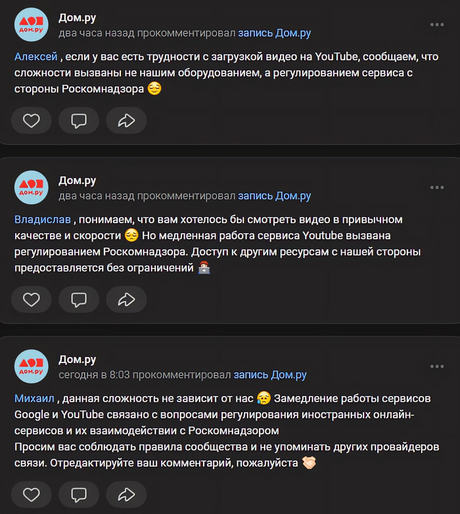The width and height of the screenshot is (460, 514).
Task: Like the comment addressed to Владислав
Action: pyautogui.click(x=31, y=299)
